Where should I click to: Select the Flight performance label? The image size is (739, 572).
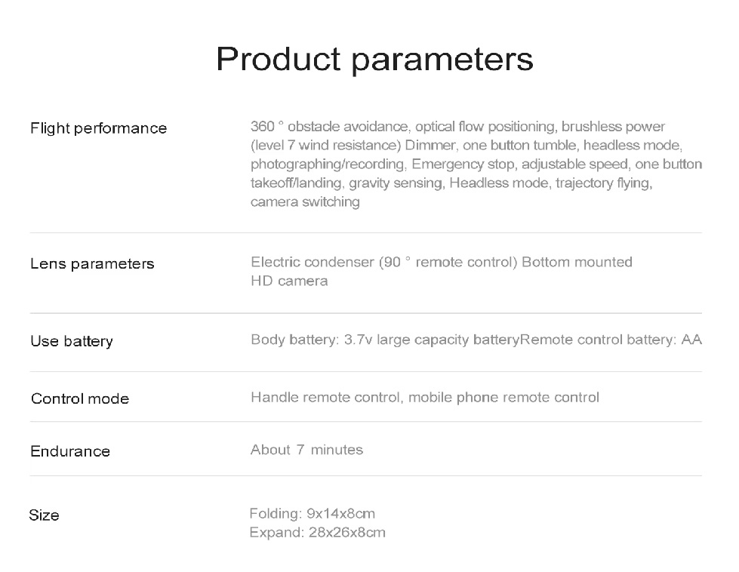(98, 128)
